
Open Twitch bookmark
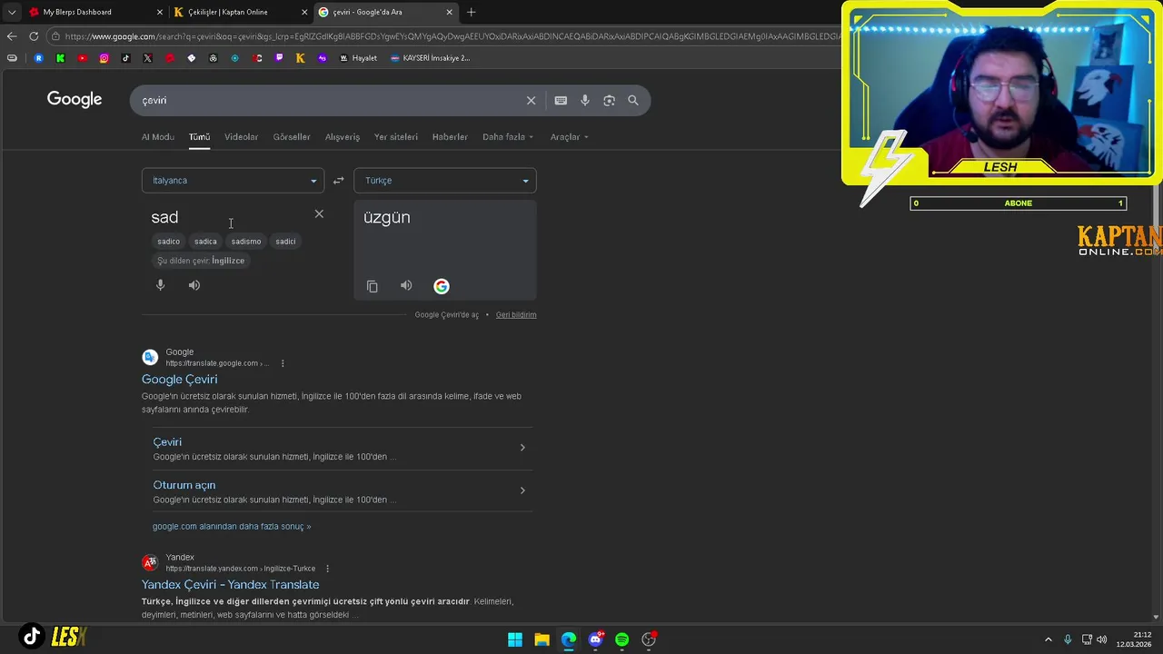click(x=278, y=58)
